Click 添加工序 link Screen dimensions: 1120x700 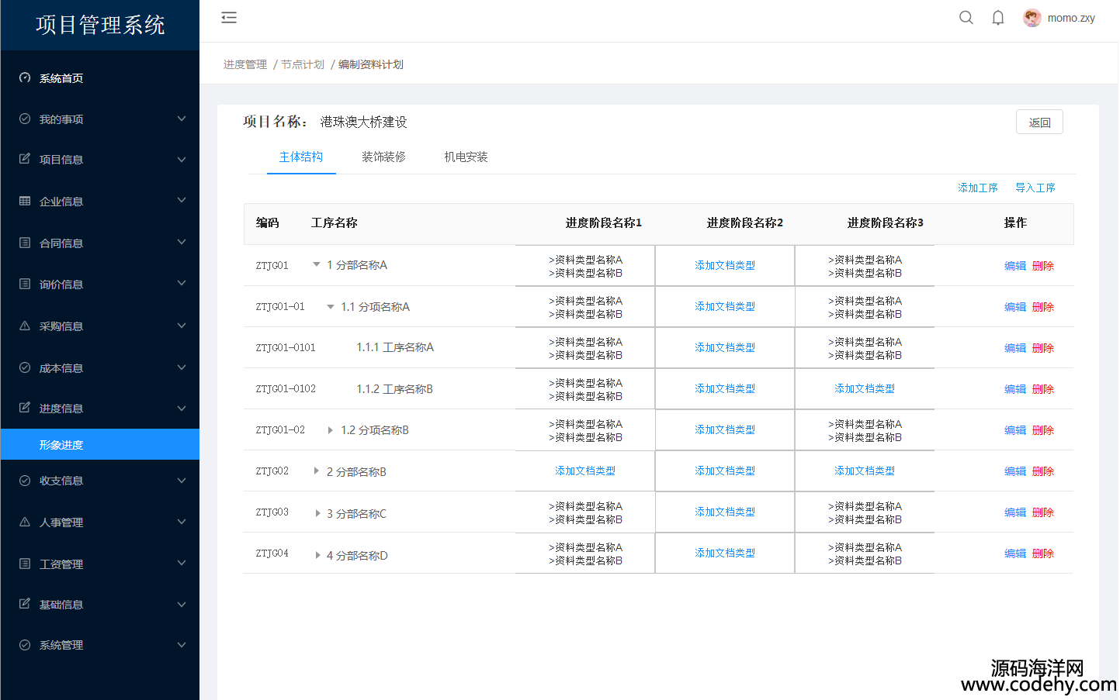point(978,188)
